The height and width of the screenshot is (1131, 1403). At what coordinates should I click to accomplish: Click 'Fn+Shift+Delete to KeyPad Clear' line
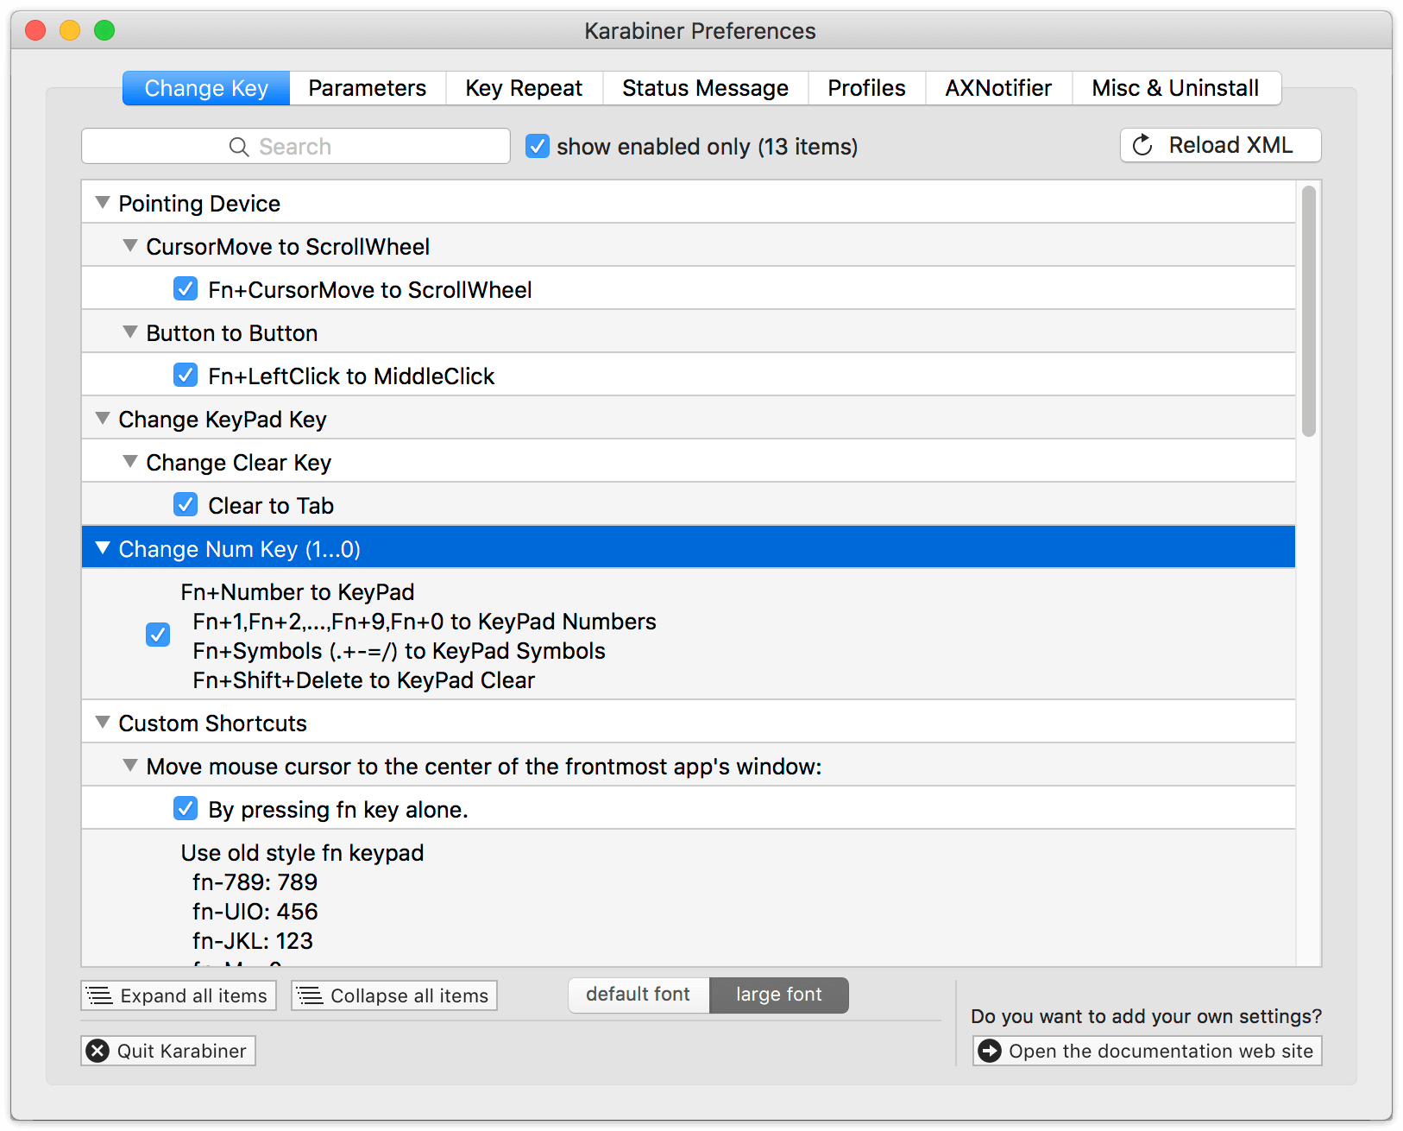pyautogui.click(x=363, y=680)
